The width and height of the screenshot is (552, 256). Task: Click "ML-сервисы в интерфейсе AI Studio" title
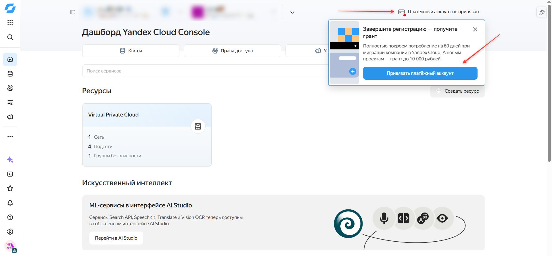(x=141, y=205)
